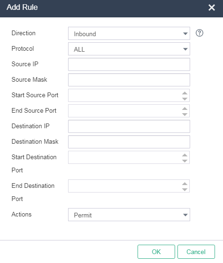Image resolution: width=223 pixels, height=263 pixels.
Task: Select the Destination Mask input box
Action: (x=129, y=142)
